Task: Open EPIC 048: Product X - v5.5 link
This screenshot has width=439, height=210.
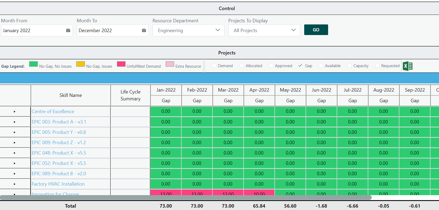Action: click(x=59, y=153)
